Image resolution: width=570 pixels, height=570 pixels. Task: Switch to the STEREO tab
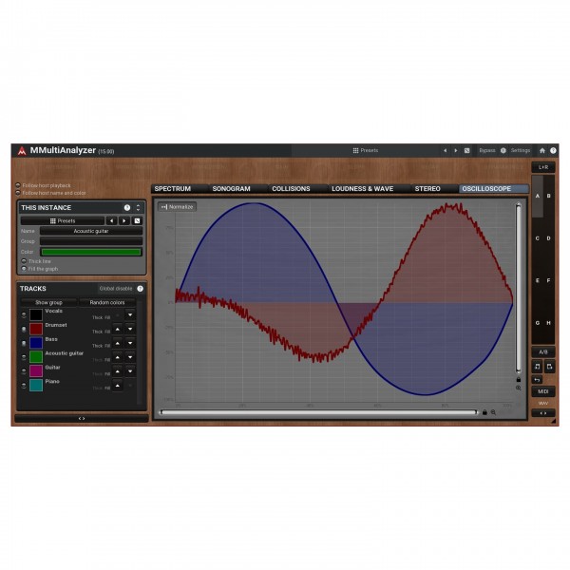434,189
